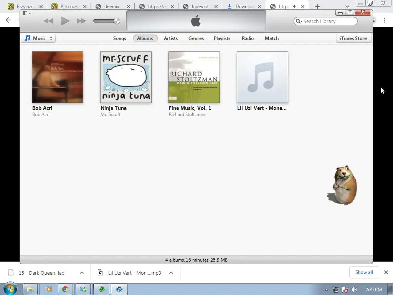Close the deemix browser tab
Viewport: 393px width, 295px height.
(129, 7)
